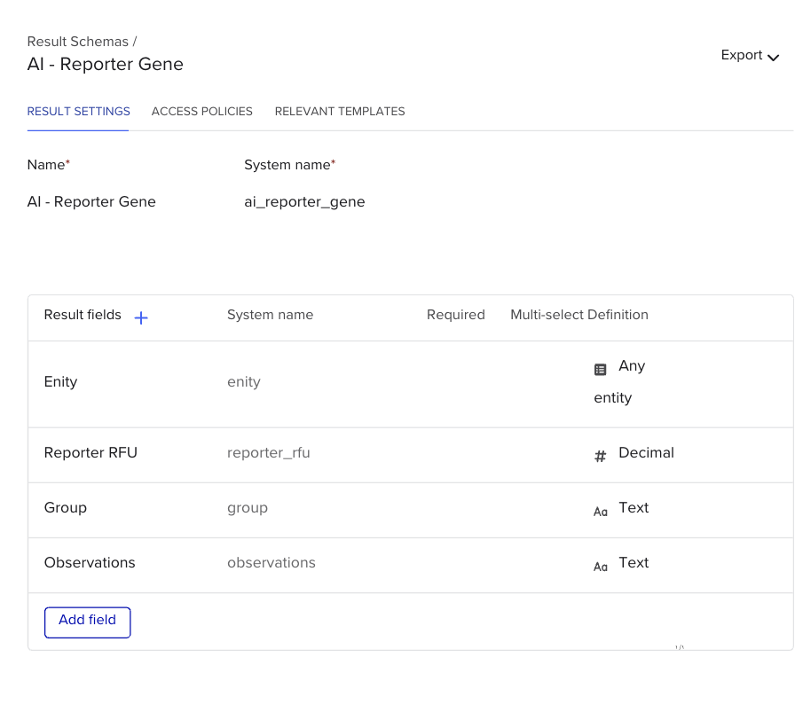Click the Result fields header label
The image size is (795, 720).
click(x=83, y=315)
